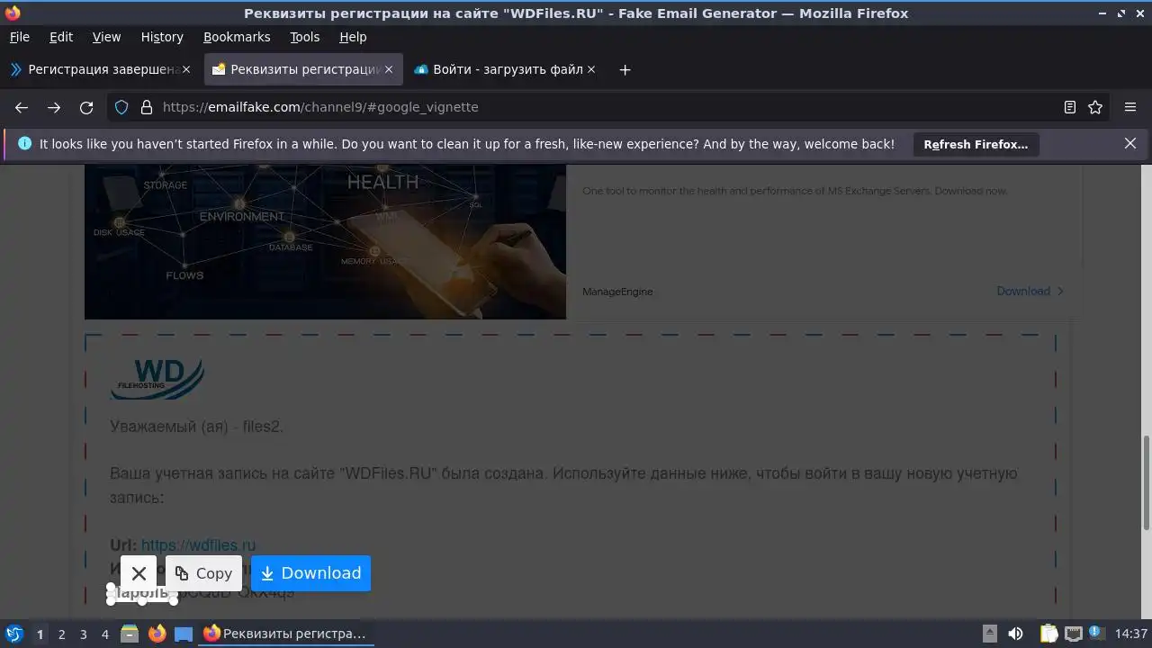Select the Firefox window taskbar entry

pos(285,634)
